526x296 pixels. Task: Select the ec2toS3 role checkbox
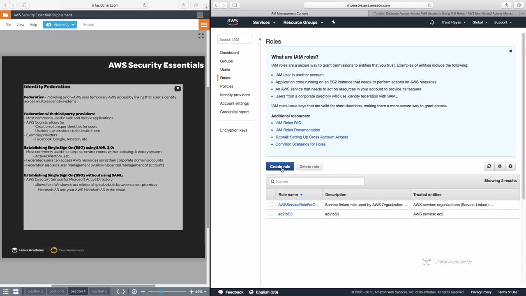(x=271, y=214)
